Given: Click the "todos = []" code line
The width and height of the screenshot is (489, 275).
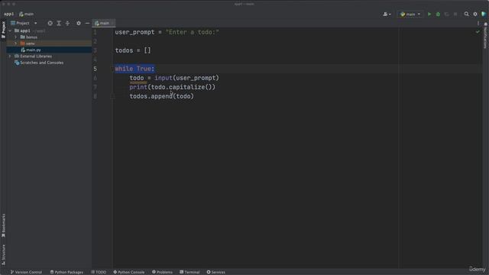Looking at the screenshot, I should [x=133, y=50].
